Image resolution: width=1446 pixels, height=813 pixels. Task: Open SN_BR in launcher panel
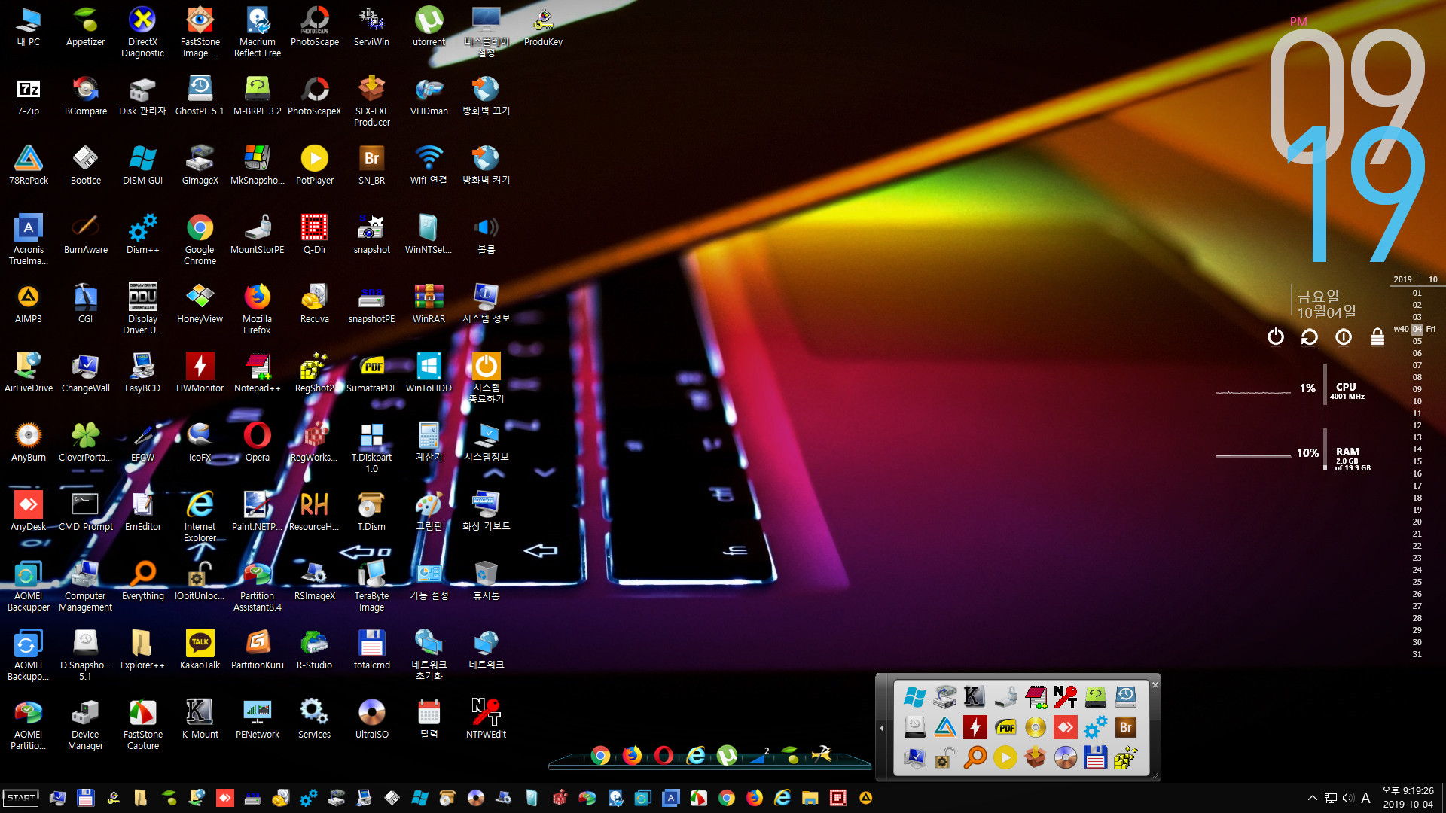[1125, 727]
